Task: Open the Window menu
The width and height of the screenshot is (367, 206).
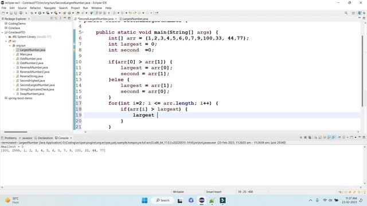Action: pos(96,8)
